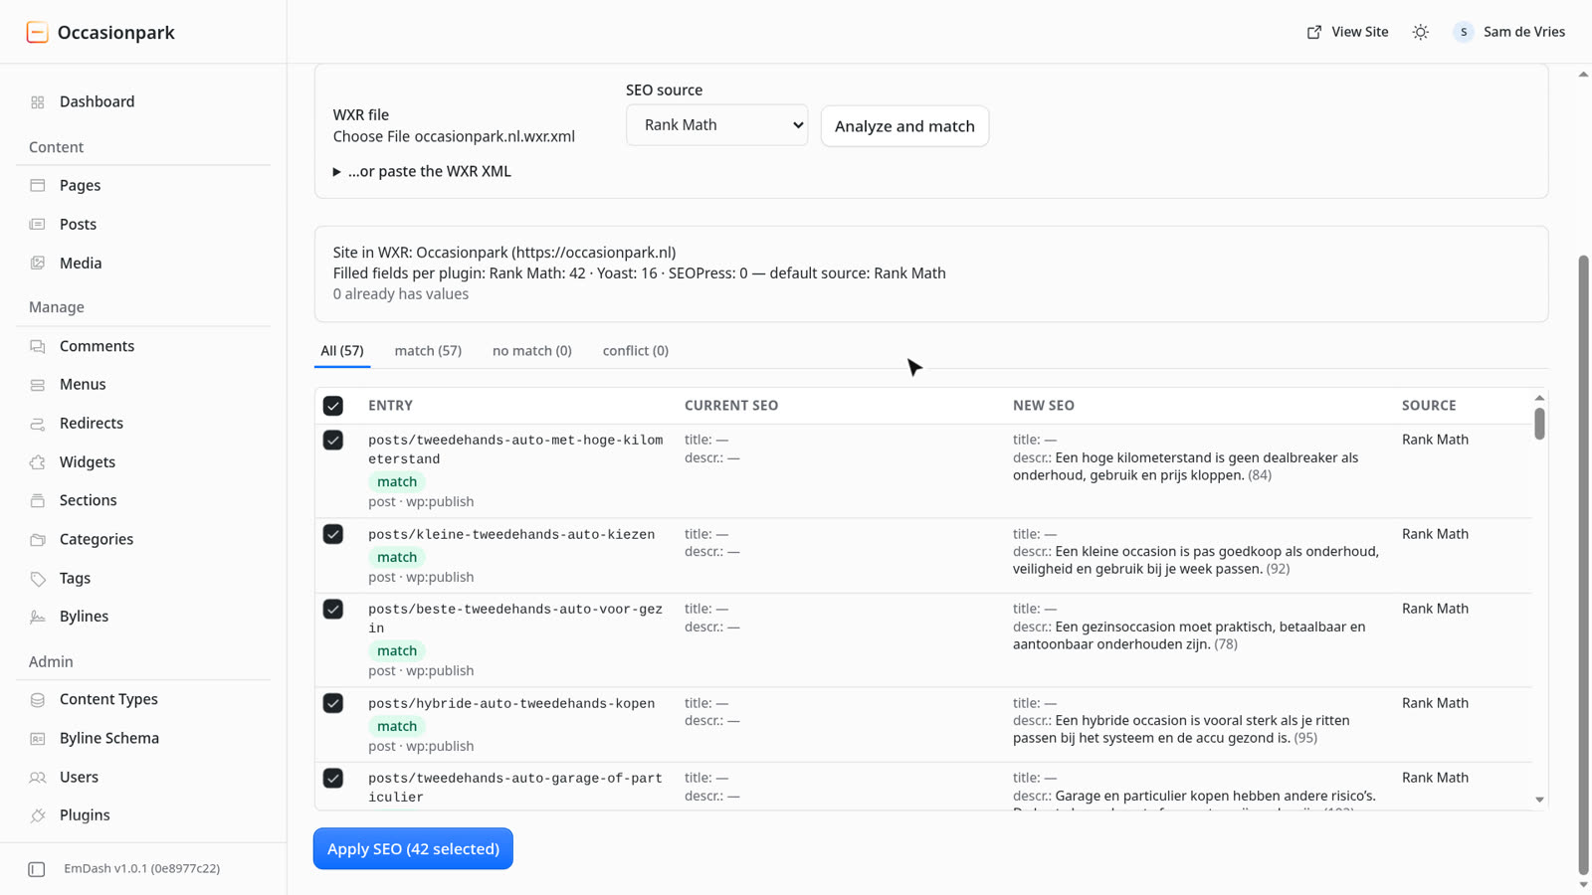Toggle light/dark theme sun icon
The width and height of the screenshot is (1592, 895).
click(1421, 32)
